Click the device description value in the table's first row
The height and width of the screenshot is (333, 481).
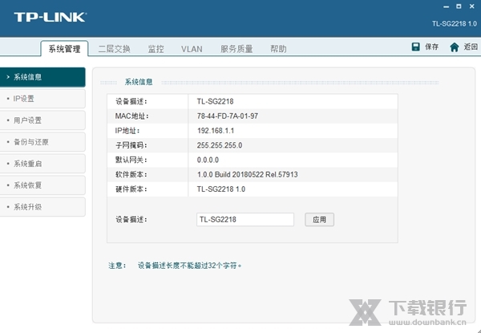215,101
